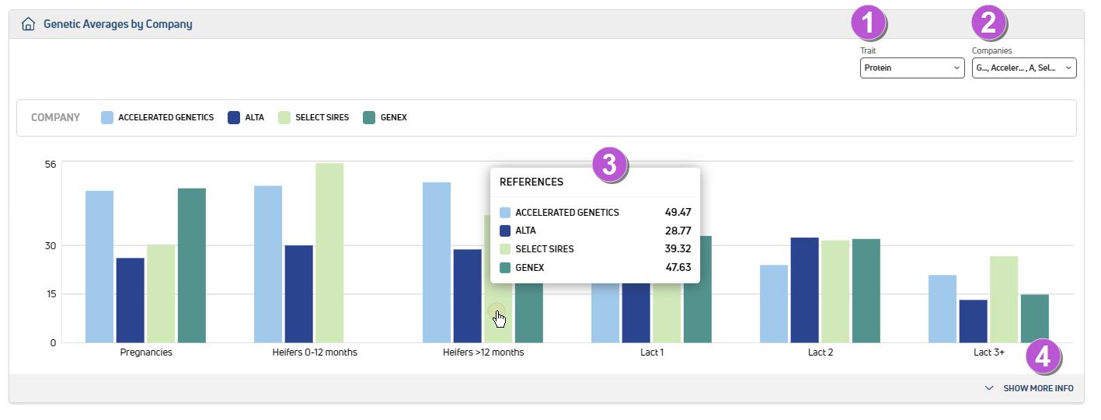Click the Alta bar for Lact 2

(x=805, y=290)
